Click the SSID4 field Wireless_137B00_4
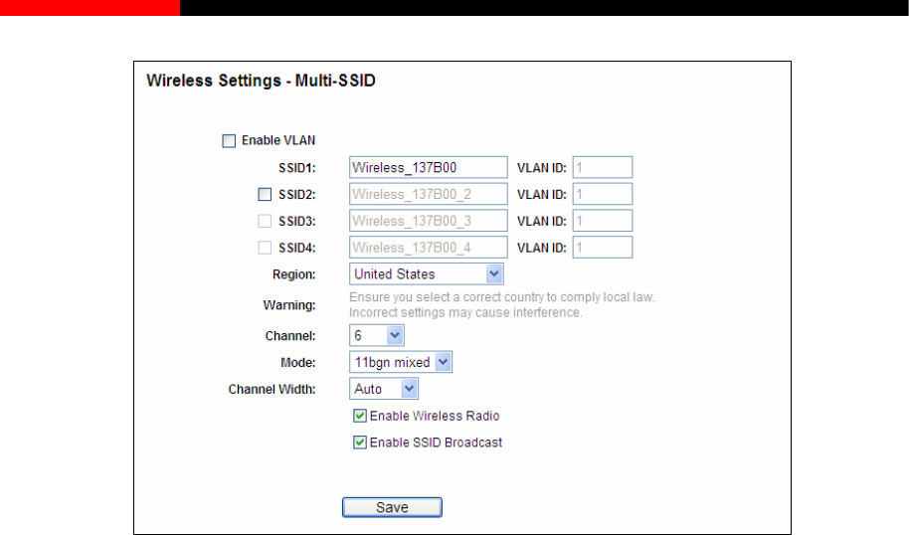 tap(429, 248)
